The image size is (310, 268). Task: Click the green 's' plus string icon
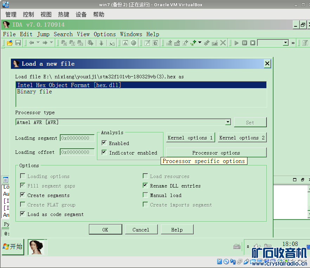(193, 43)
